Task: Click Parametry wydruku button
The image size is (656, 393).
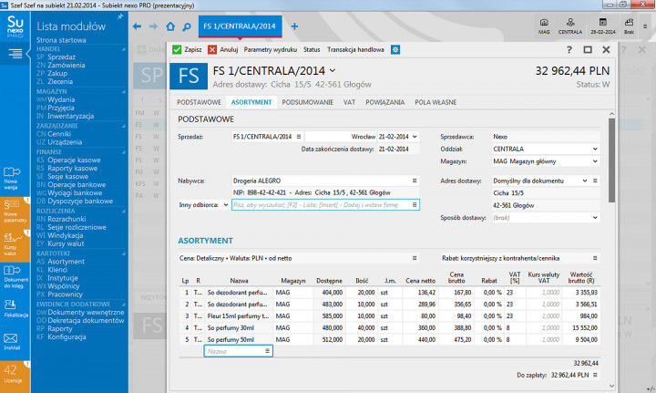Action: pos(271,49)
